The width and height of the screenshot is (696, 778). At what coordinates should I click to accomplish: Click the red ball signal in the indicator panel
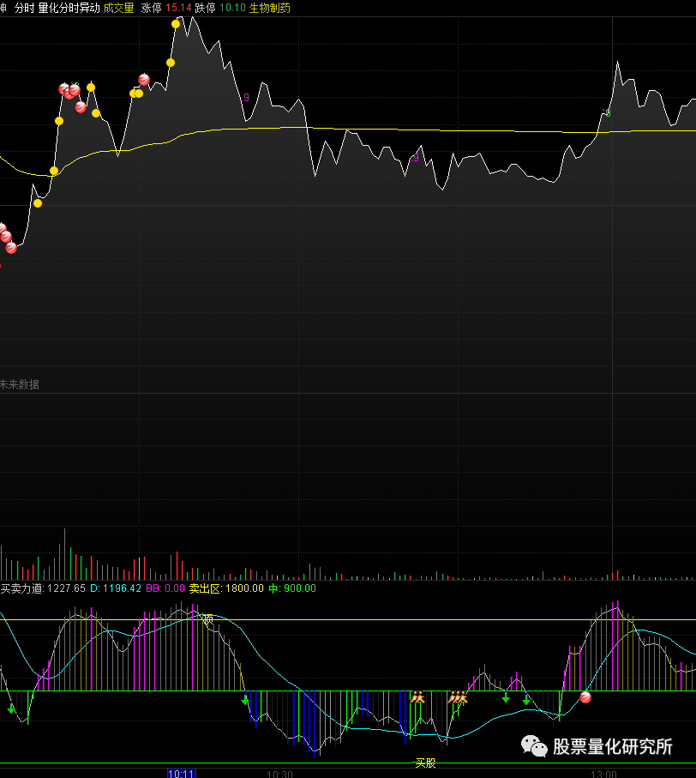[x=585, y=697]
